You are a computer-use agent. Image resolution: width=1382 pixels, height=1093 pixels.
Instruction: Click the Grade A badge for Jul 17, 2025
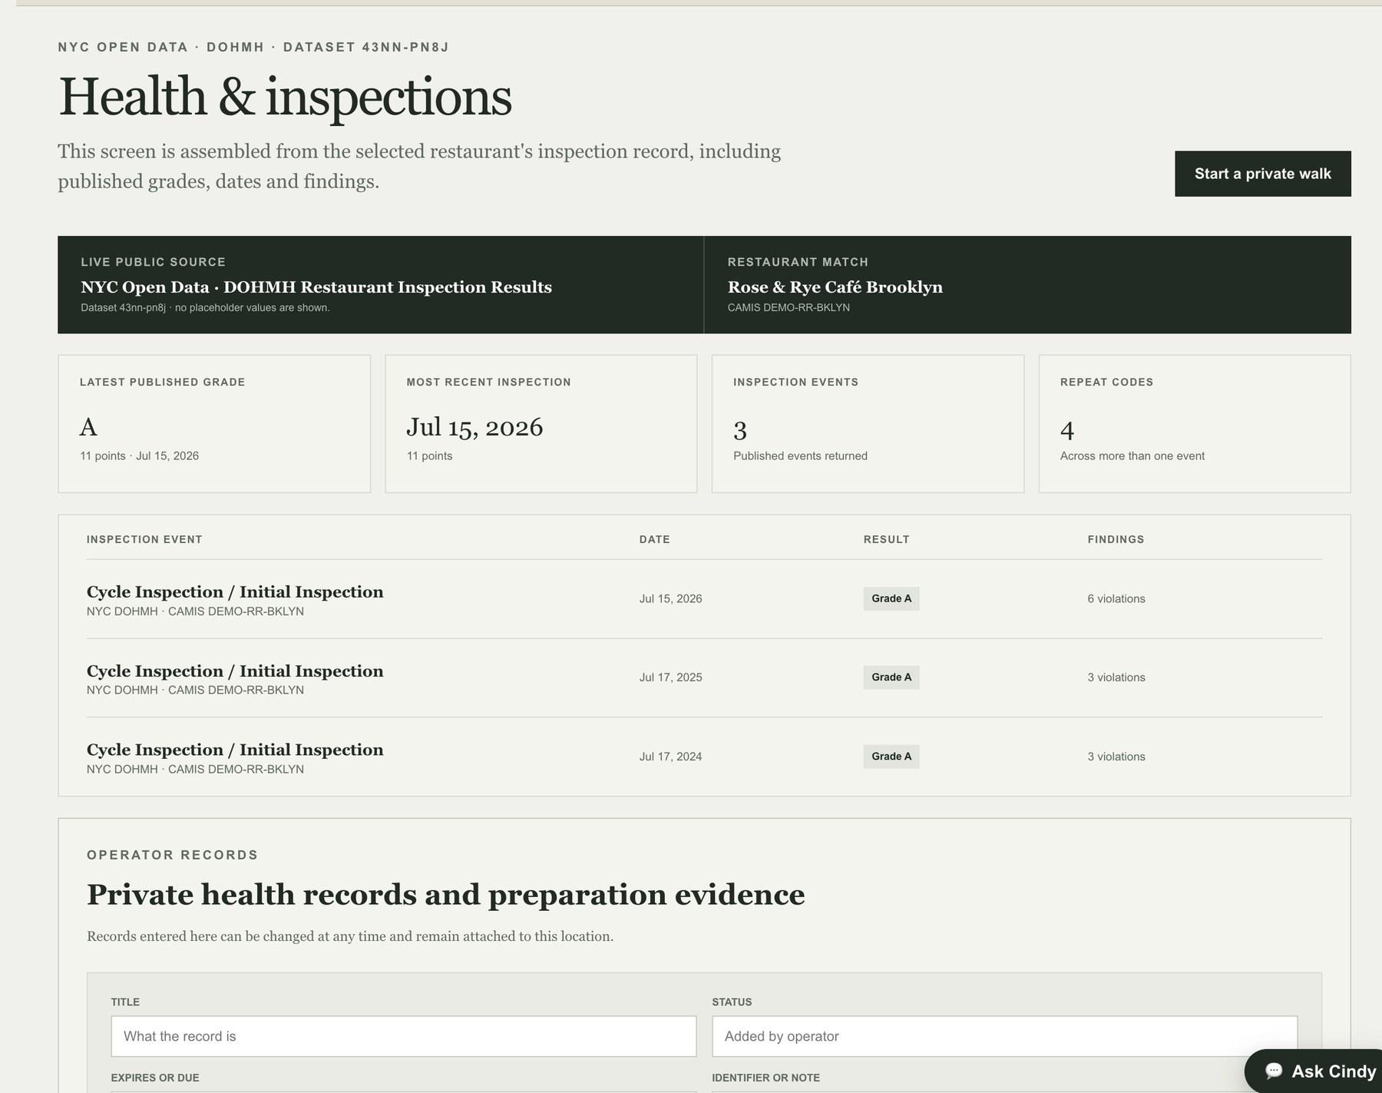pos(891,677)
